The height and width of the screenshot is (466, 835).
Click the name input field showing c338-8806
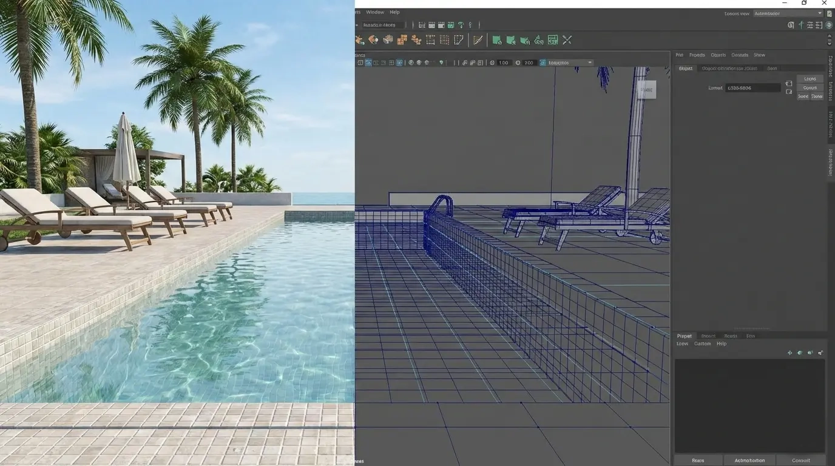(x=752, y=88)
